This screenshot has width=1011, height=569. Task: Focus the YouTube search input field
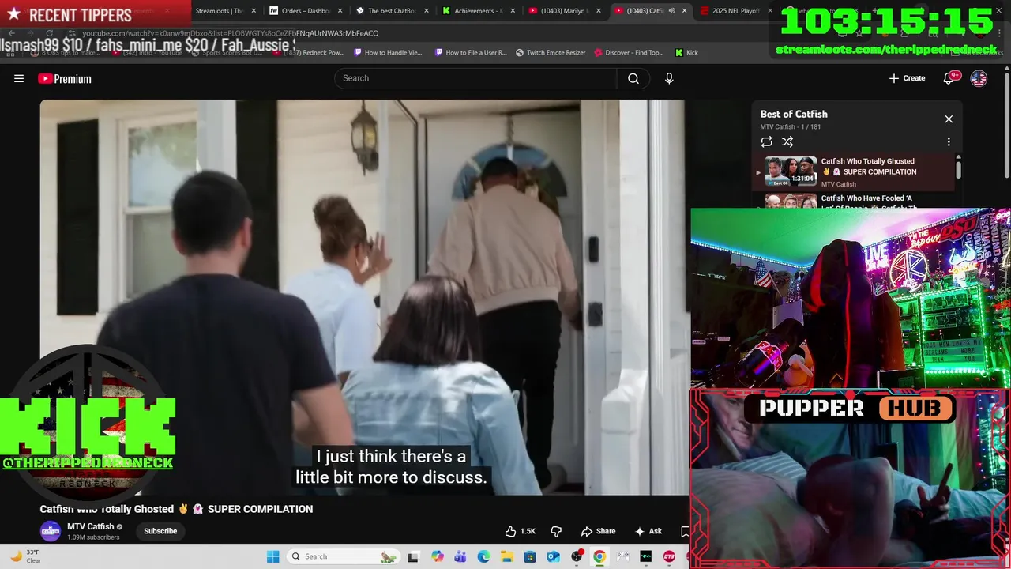(x=475, y=78)
